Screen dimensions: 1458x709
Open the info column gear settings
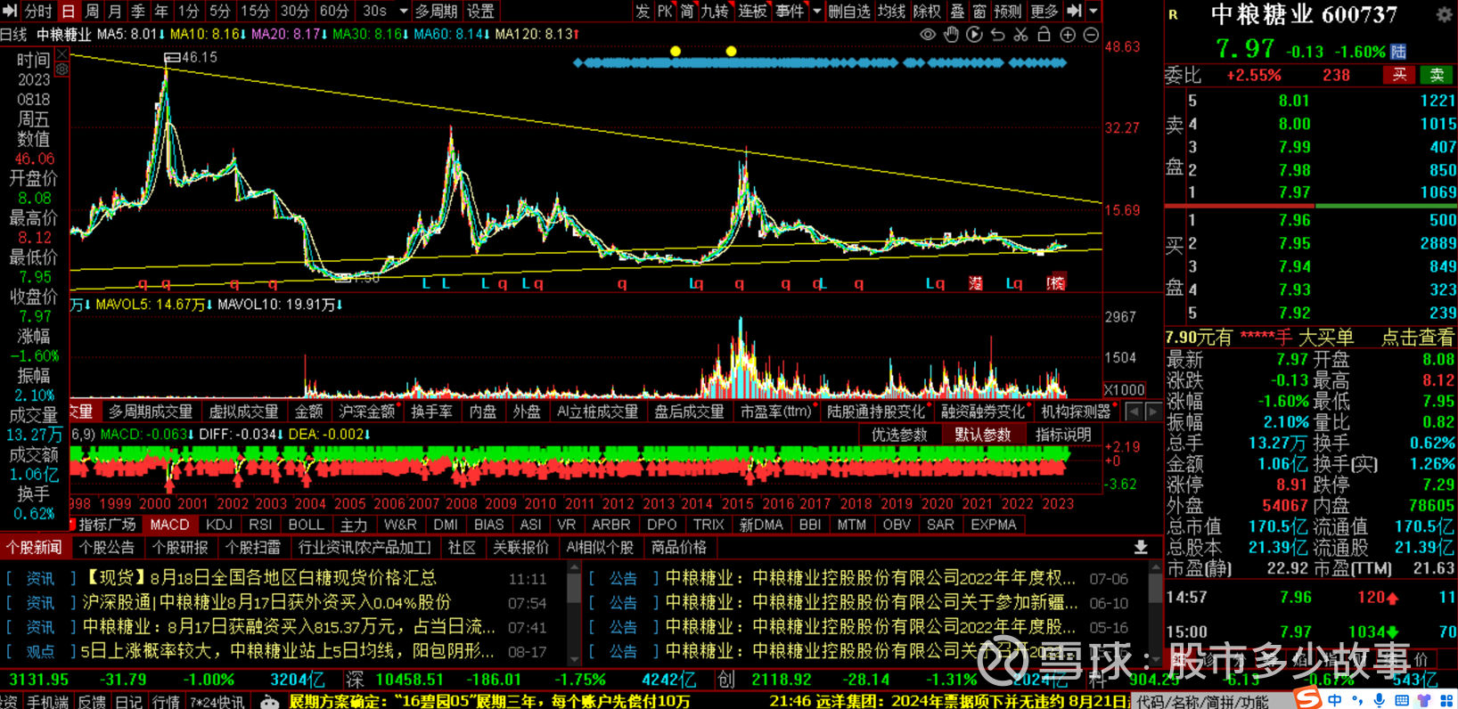coord(61,69)
